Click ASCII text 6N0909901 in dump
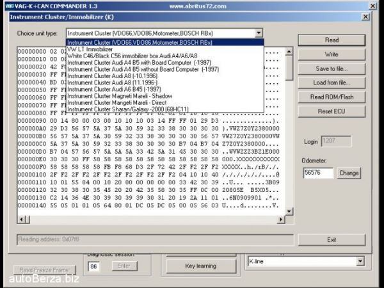The image size is (384, 288). [x=245, y=198]
